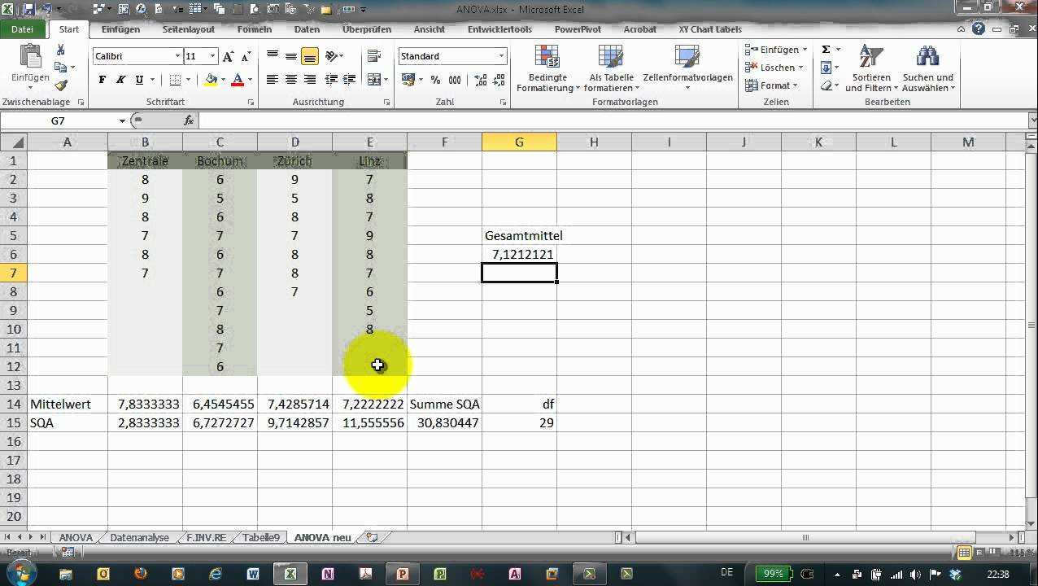The width and height of the screenshot is (1038, 586).
Task: Click the yellow fill color button
Action: click(x=211, y=80)
